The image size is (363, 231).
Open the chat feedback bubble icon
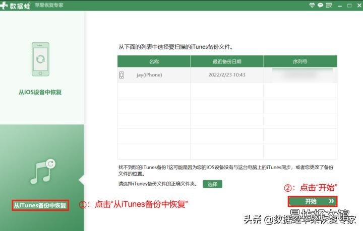click(x=320, y=5)
